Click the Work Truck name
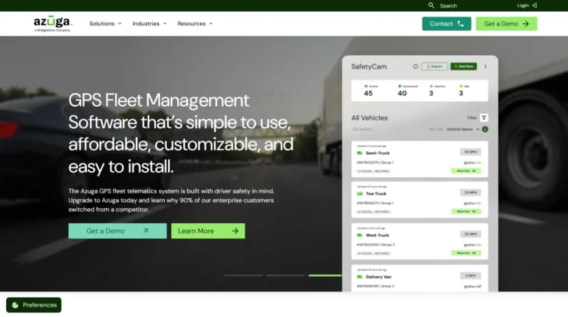Screen dimensions: 568x317 coord(377,236)
